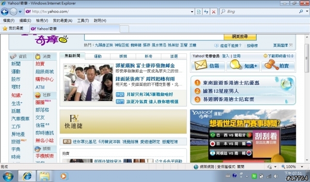Viewport: 310px width, 182px height.
Task: Open a new blank tab
Action: point(124,29)
